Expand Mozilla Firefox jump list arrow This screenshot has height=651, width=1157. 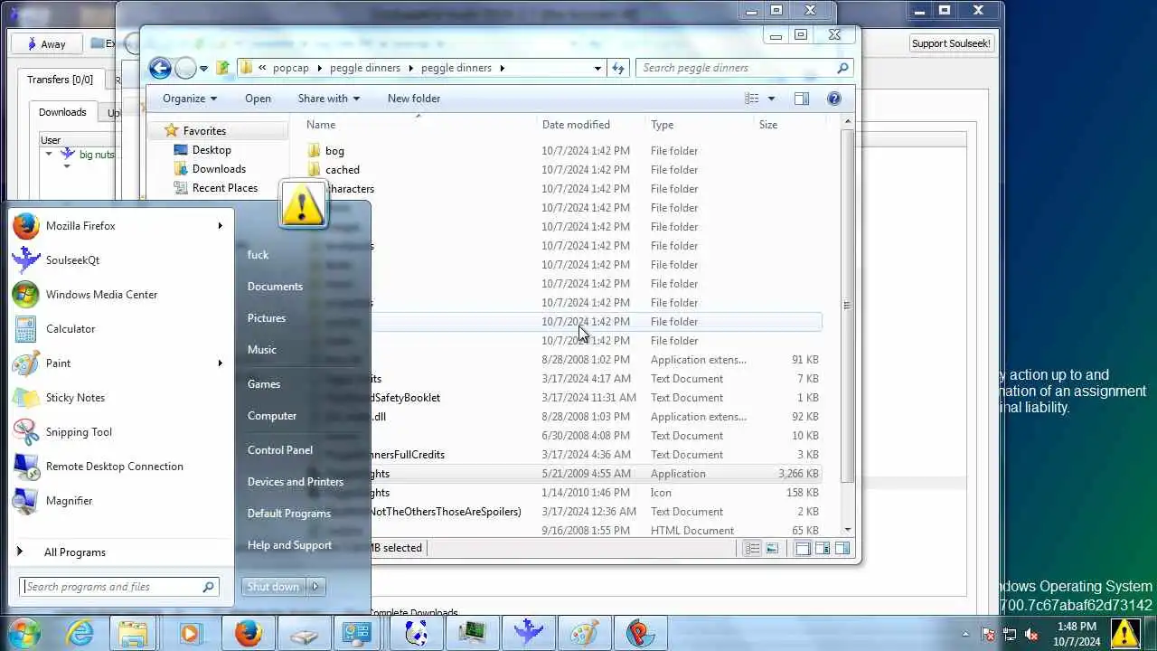pyautogui.click(x=220, y=226)
